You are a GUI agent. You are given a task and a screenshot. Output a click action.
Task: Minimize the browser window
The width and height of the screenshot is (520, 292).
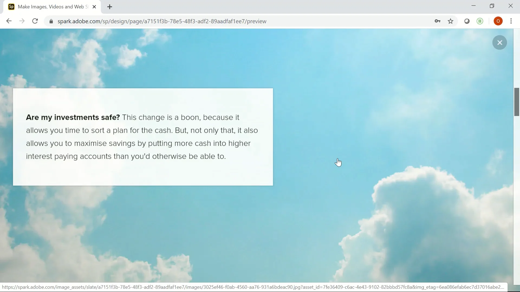[473, 6]
